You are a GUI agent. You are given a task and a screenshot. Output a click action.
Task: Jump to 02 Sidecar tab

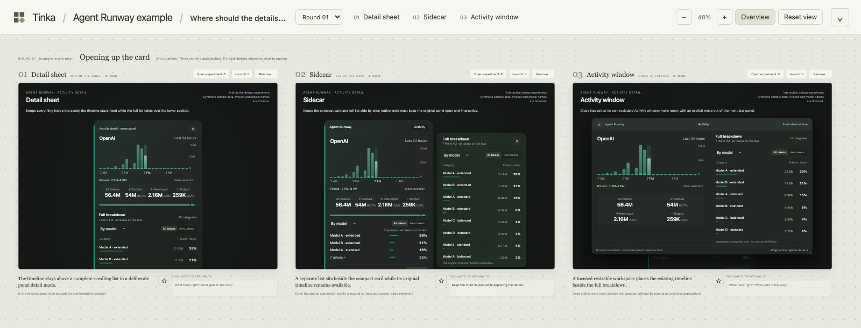click(x=429, y=17)
